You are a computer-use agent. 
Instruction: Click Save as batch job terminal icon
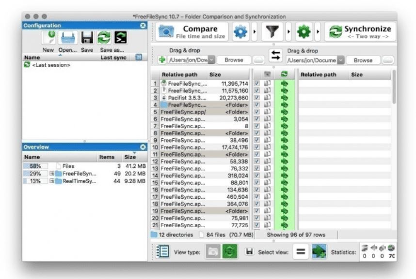click(x=120, y=38)
